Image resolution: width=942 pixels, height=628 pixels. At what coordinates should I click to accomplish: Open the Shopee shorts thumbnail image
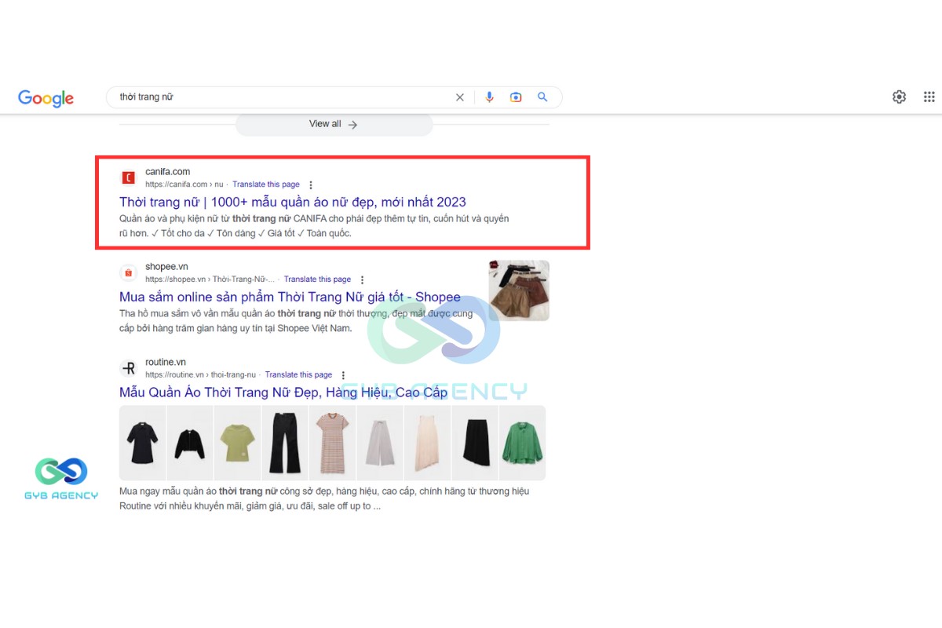point(519,290)
